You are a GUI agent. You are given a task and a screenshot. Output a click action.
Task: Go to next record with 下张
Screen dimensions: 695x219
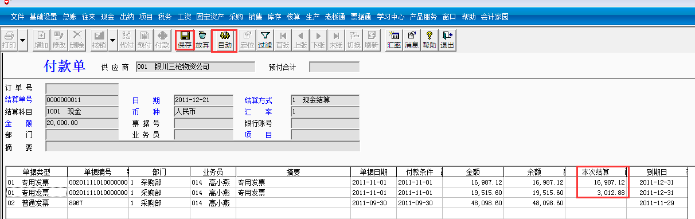(x=318, y=40)
